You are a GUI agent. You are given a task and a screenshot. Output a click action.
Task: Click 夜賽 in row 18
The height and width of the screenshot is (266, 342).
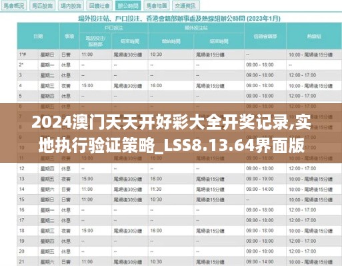66,231
